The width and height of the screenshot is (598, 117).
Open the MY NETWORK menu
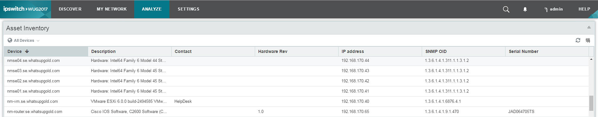112,9
